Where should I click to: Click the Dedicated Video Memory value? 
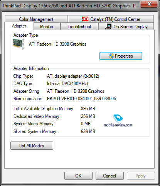88,116
